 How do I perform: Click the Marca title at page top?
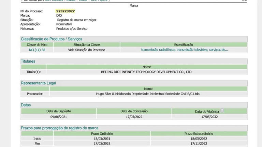pos(134,6)
